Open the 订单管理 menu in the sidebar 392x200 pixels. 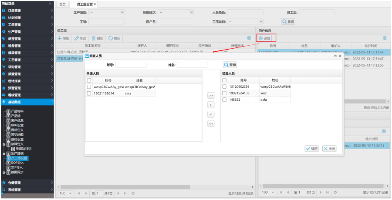tap(26, 10)
